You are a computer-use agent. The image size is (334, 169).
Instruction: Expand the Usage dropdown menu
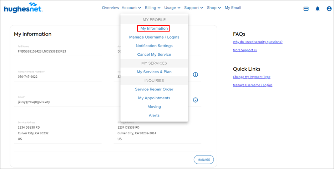(x=172, y=8)
